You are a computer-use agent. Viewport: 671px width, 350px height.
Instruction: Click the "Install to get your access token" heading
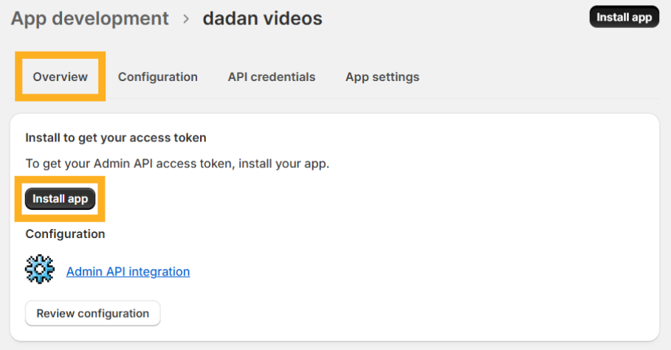116,137
